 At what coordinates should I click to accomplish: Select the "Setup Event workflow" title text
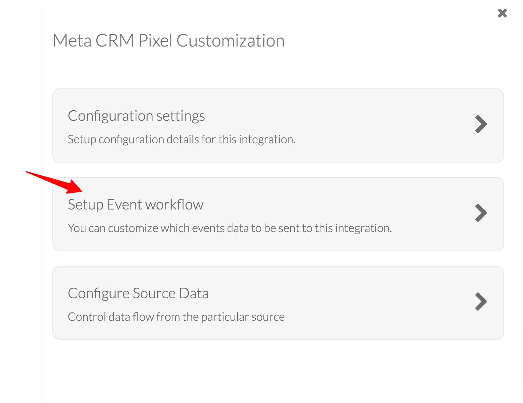point(136,205)
